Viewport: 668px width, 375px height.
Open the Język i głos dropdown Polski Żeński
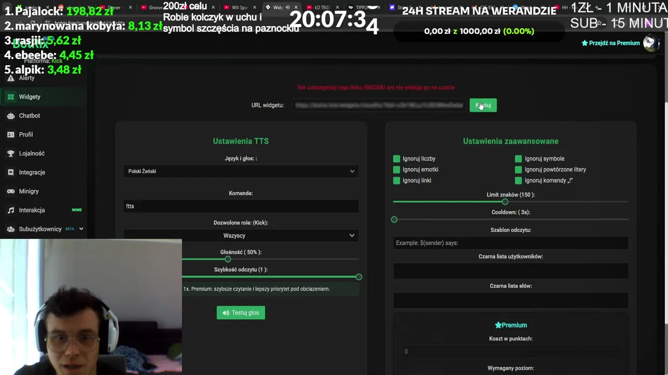click(x=241, y=171)
